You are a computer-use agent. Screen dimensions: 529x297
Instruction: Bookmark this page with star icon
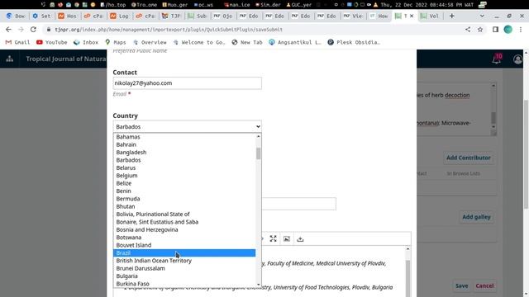point(480,30)
